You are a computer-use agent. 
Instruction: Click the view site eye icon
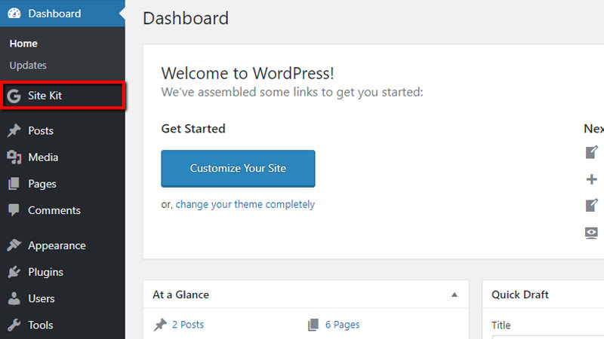[x=591, y=233]
